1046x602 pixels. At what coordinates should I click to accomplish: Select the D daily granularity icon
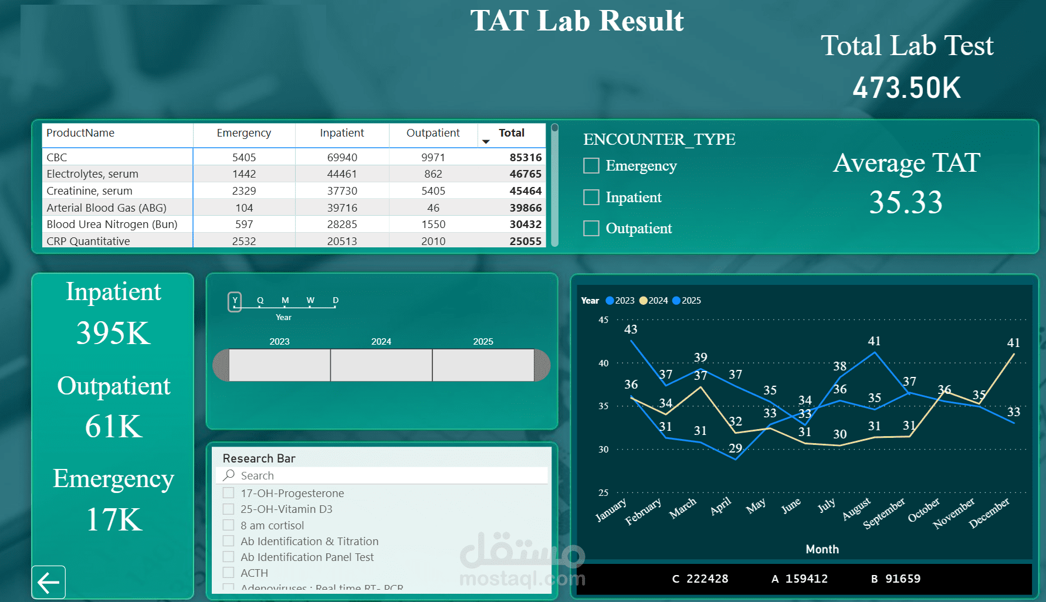coord(335,300)
